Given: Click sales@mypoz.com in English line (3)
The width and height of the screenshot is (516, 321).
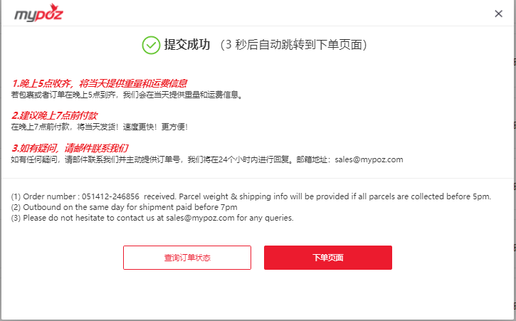Looking at the screenshot, I should 200,218.
